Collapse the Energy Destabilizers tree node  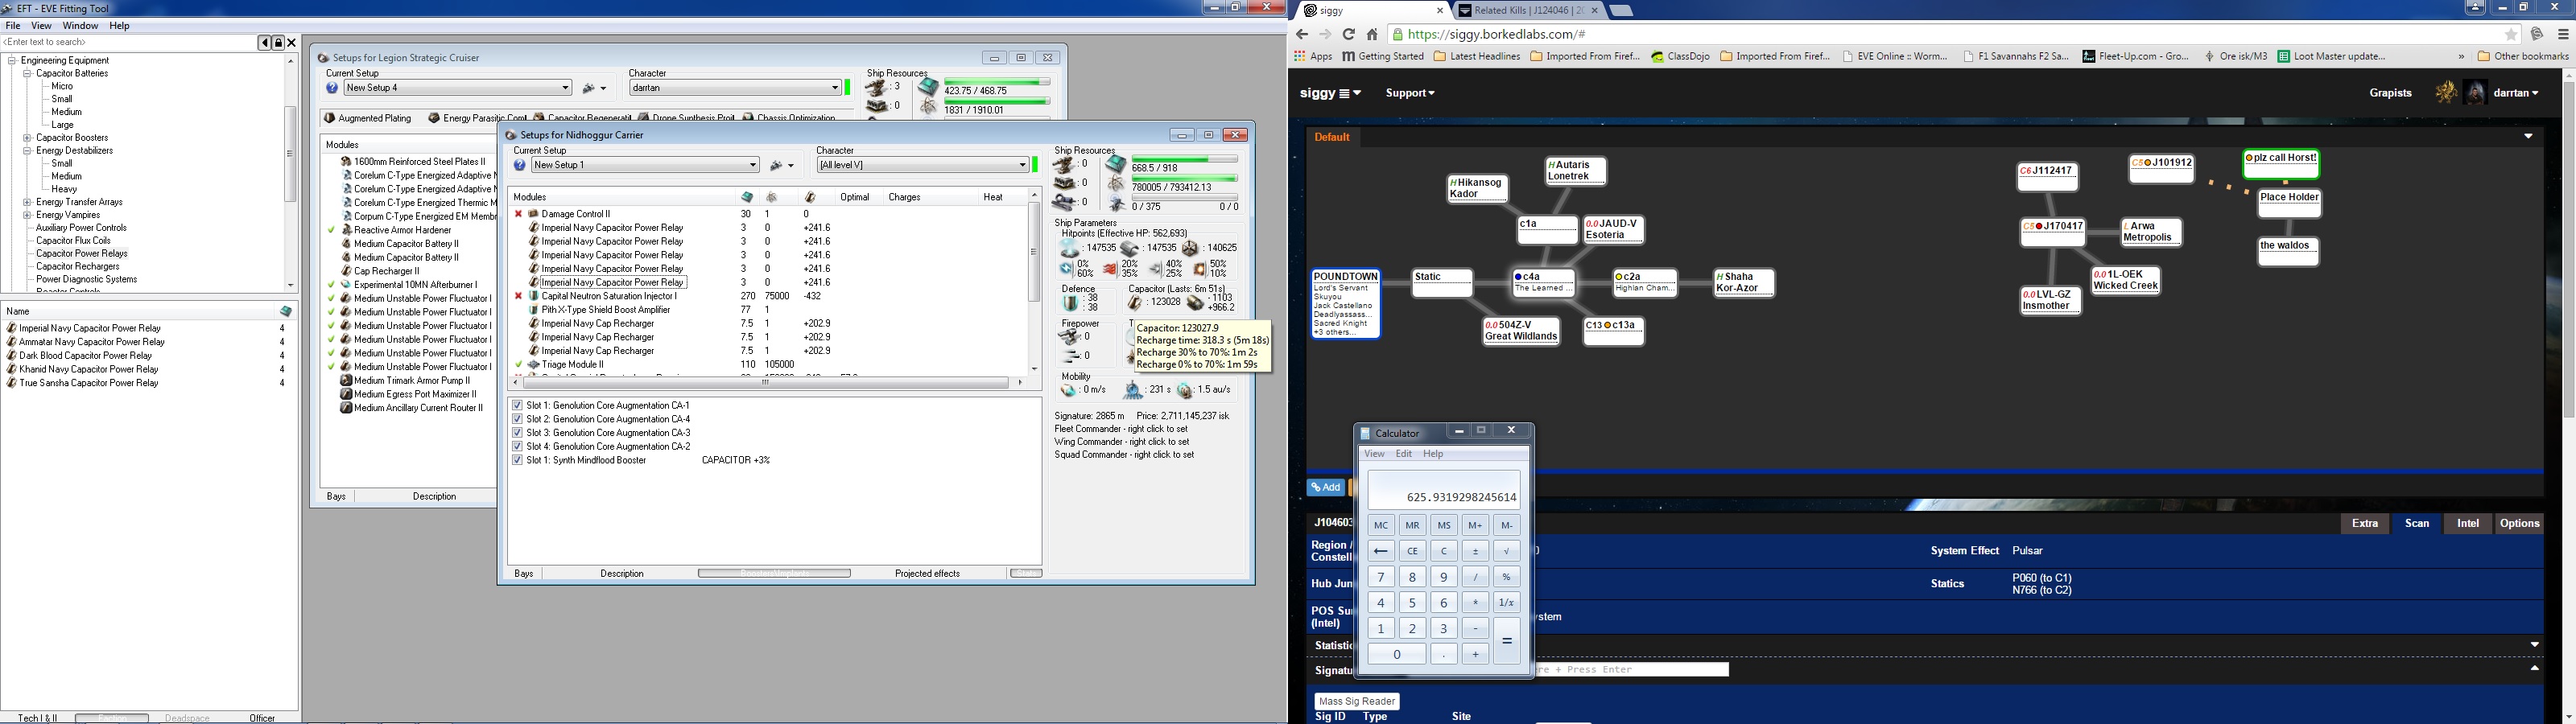click(28, 151)
